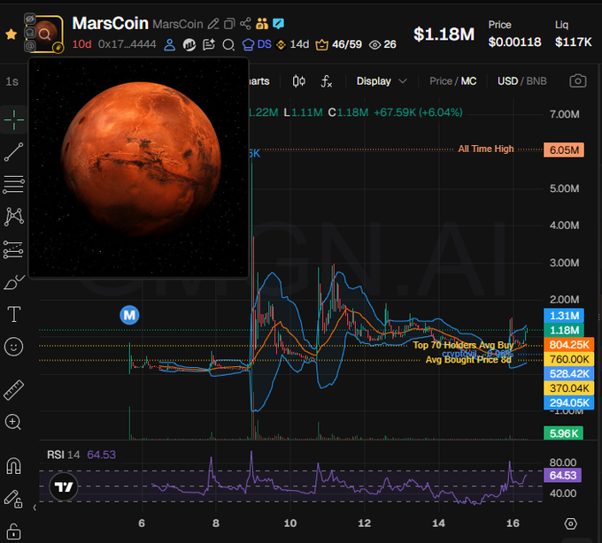Open chart settings gear at bottom right
The image size is (602, 543).
[570, 524]
